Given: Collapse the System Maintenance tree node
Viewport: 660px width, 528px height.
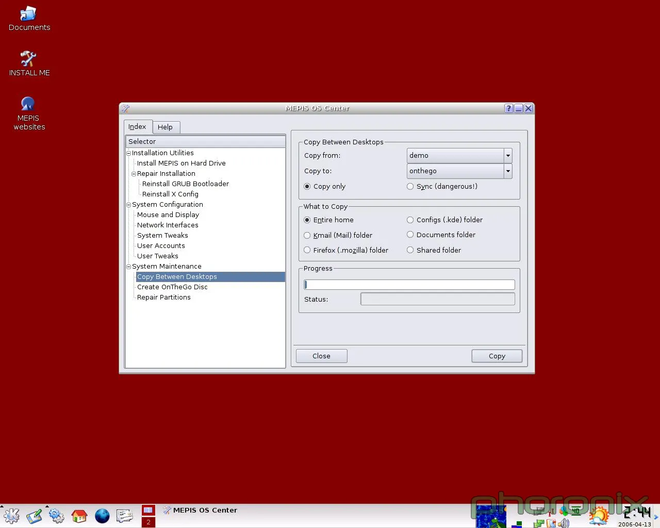Looking at the screenshot, I should 129,267.
